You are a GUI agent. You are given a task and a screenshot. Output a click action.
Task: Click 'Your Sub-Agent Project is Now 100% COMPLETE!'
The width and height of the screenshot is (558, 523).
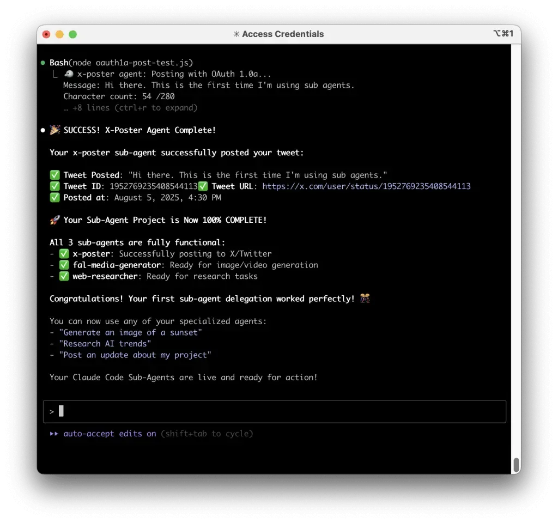(165, 220)
